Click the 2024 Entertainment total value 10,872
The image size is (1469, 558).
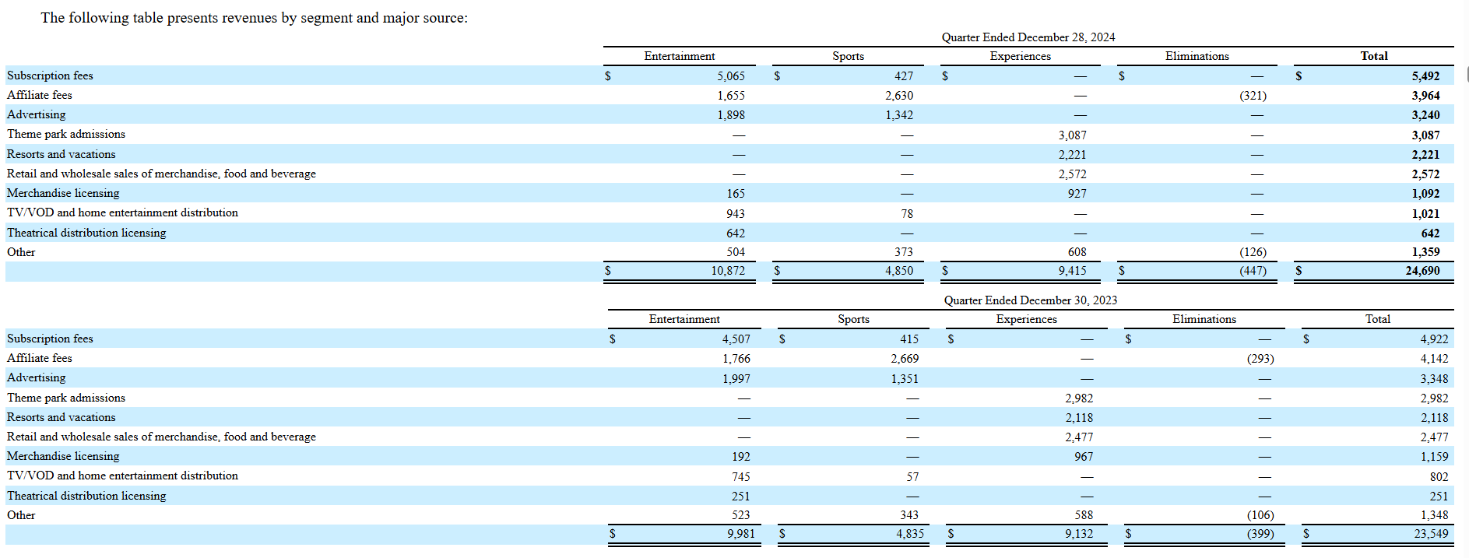click(x=727, y=271)
